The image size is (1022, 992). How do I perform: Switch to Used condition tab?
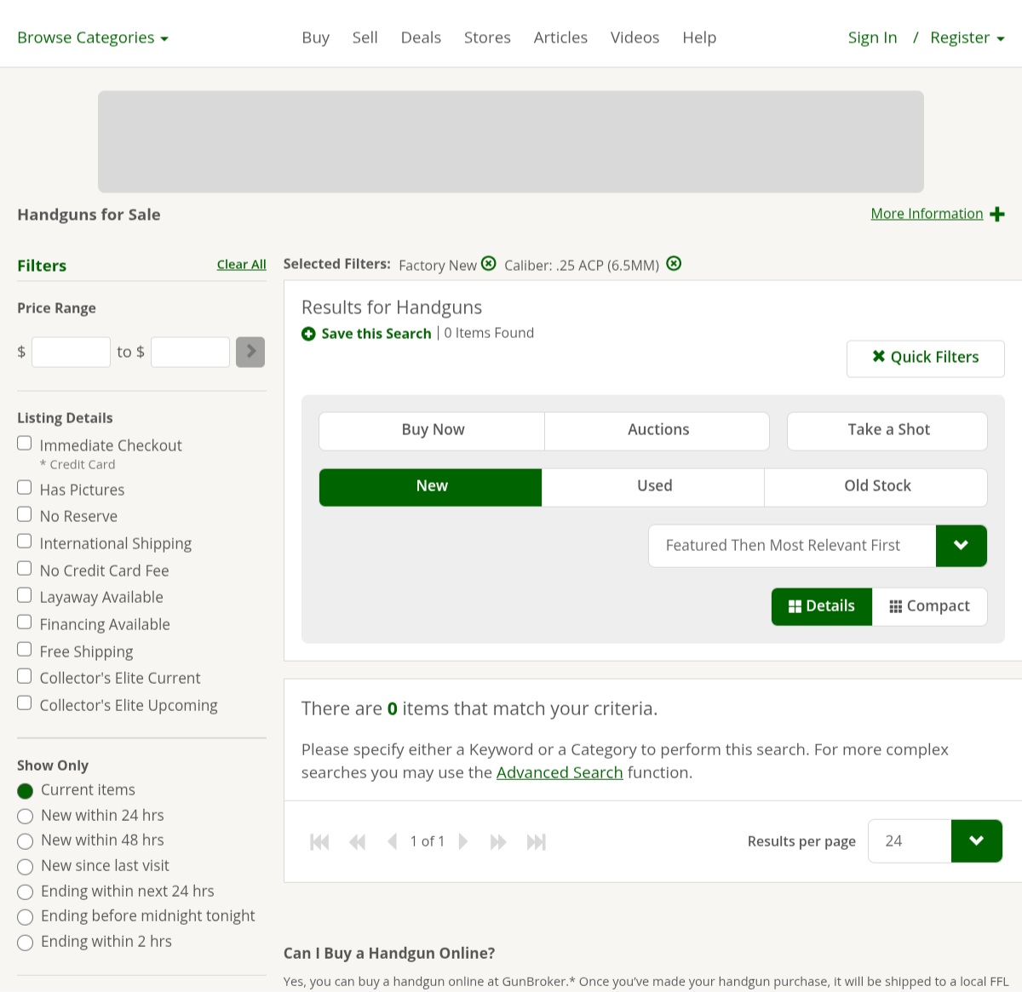click(654, 487)
